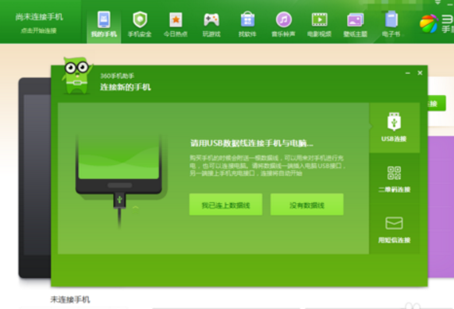Open the 音乐铃声 music note icon
The width and height of the screenshot is (454, 309).
pyautogui.click(x=283, y=19)
